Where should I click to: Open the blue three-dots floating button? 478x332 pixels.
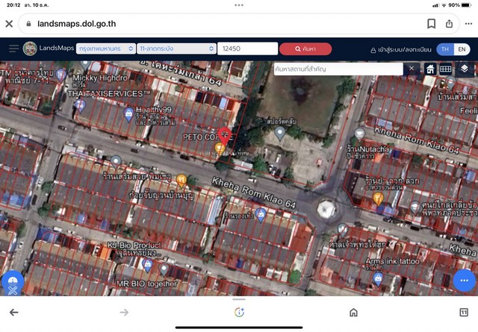(464, 281)
